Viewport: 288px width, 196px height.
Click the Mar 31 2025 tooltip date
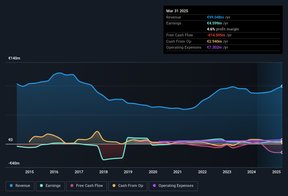point(177,11)
